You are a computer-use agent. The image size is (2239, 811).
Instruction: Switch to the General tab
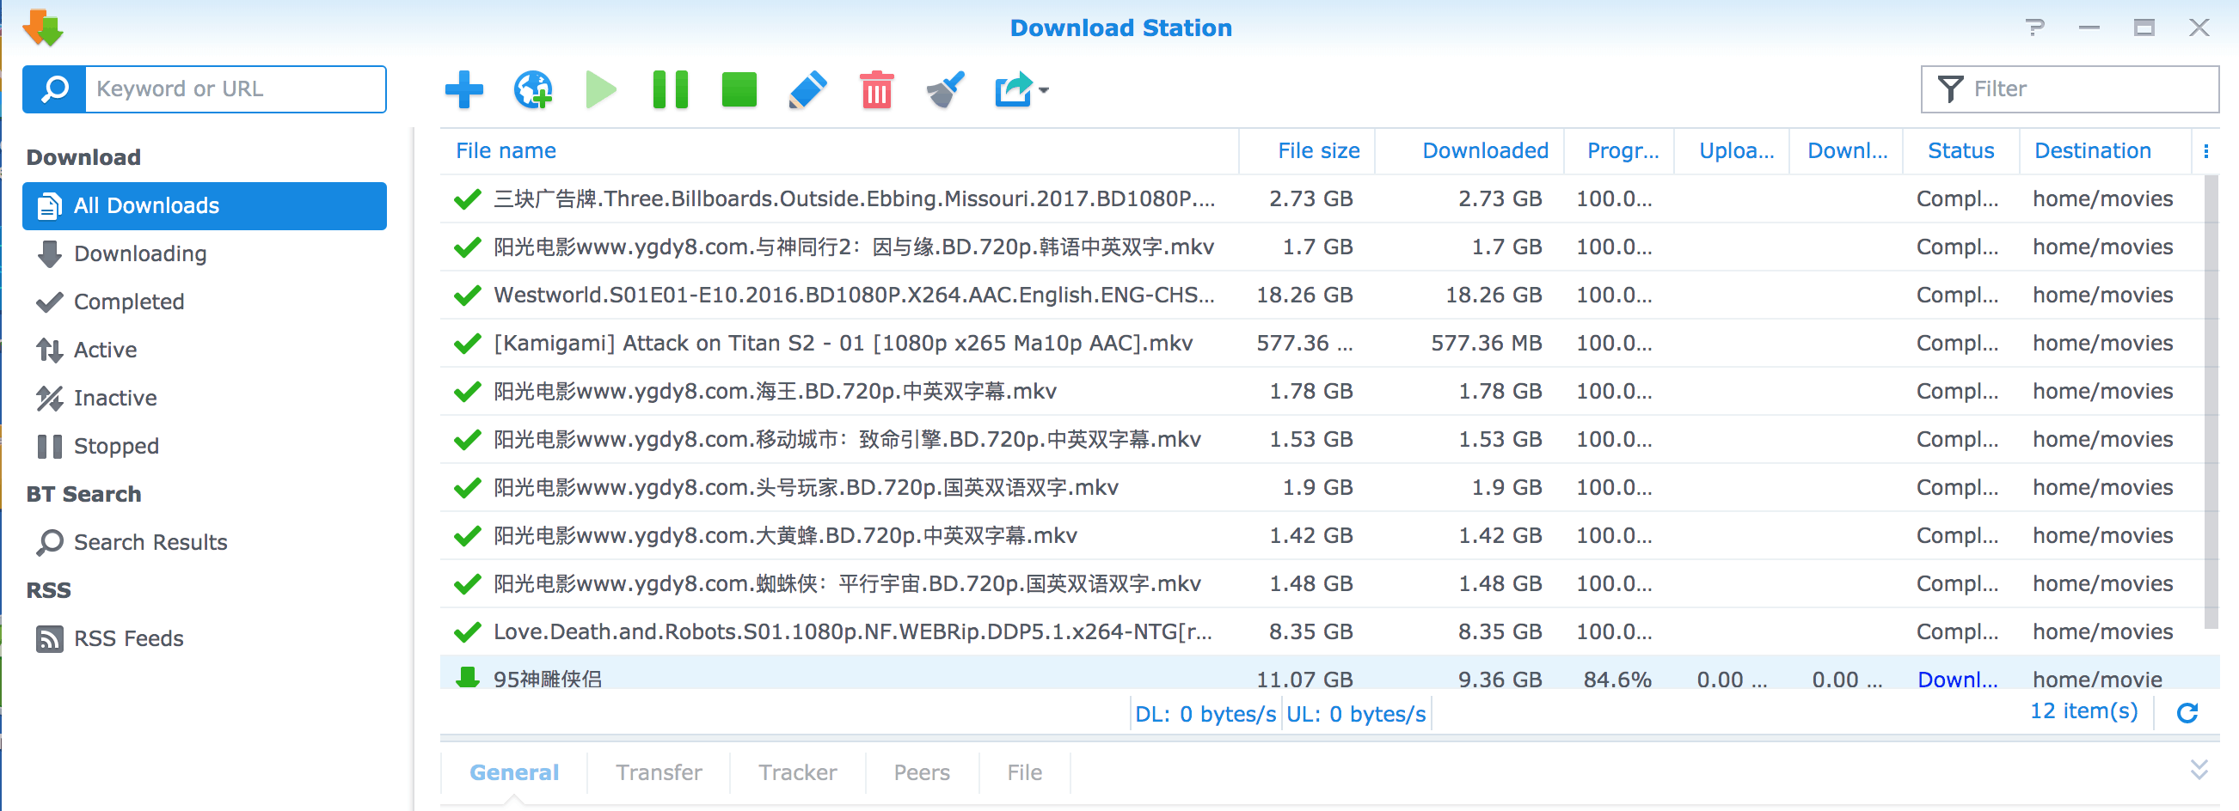pos(513,772)
